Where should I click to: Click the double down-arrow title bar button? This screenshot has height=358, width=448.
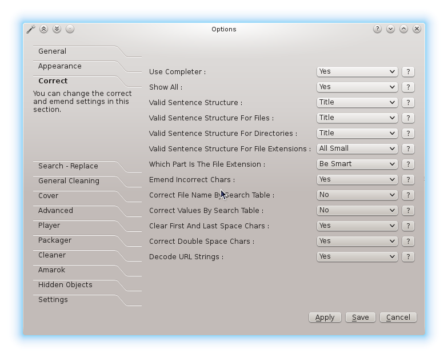57,29
